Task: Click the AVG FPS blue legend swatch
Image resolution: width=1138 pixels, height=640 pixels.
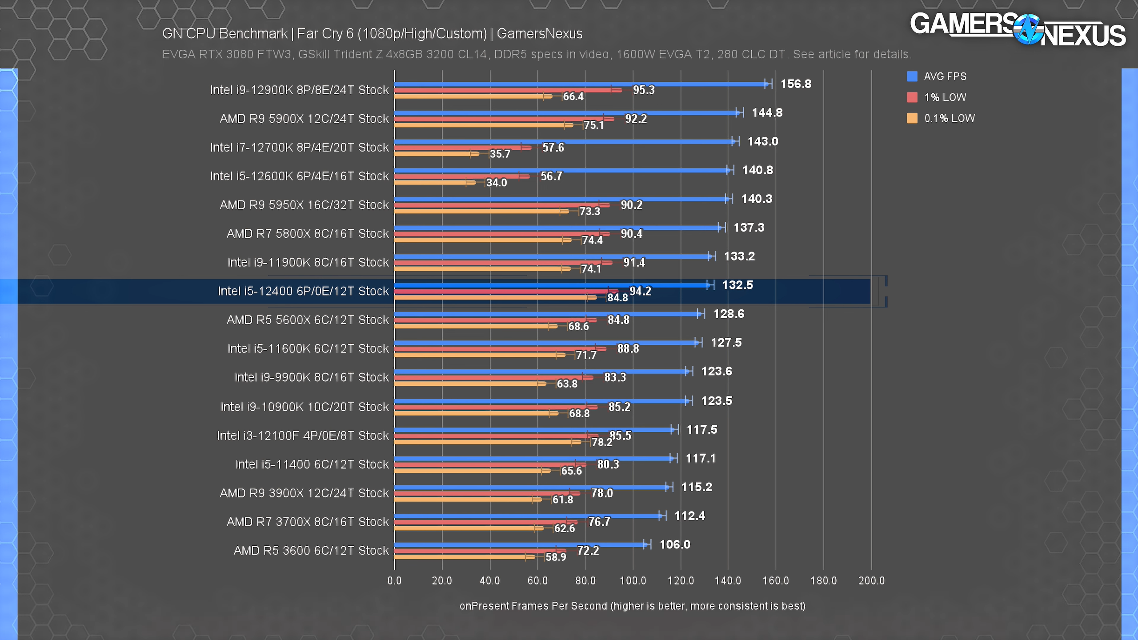Action: [x=912, y=76]
